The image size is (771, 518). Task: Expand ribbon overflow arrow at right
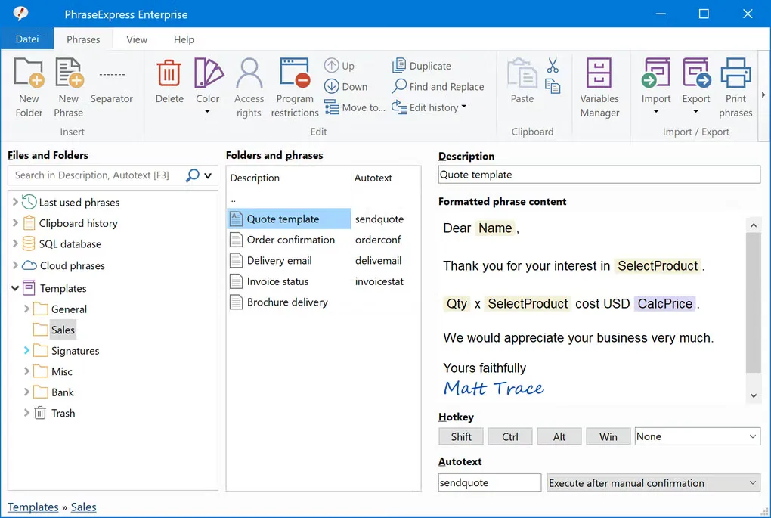pyautogui.click(x=763, y=95)
